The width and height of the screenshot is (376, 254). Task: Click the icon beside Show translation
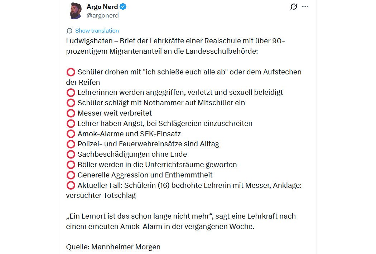tap(69, 31)
